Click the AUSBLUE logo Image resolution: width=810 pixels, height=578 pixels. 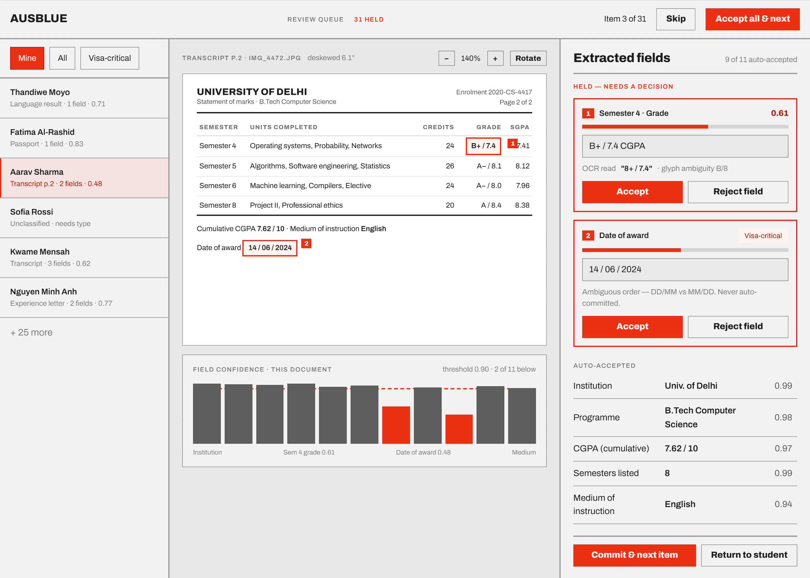[x=39, y=19]
